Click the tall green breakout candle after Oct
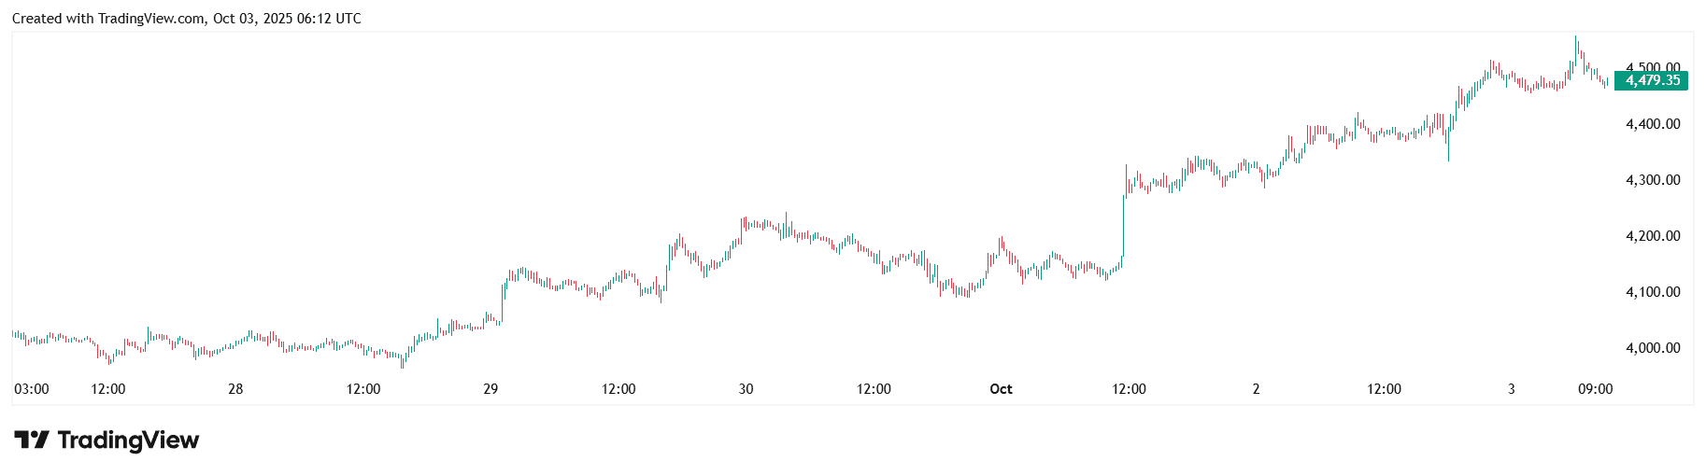 pos(1124,224)
